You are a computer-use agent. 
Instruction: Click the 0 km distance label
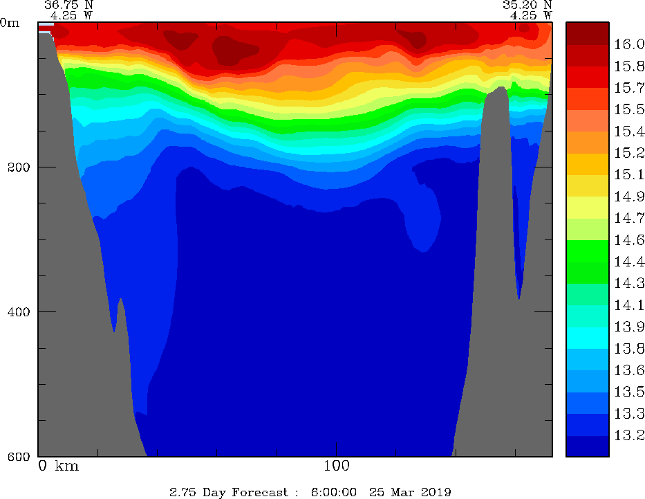pyautogui.click(x=58, y=466)
